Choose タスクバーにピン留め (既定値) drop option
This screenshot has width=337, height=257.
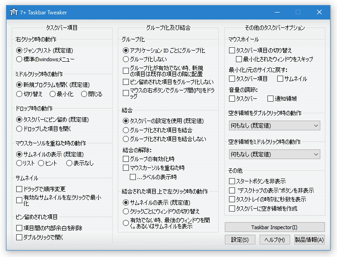coord(19,120)
